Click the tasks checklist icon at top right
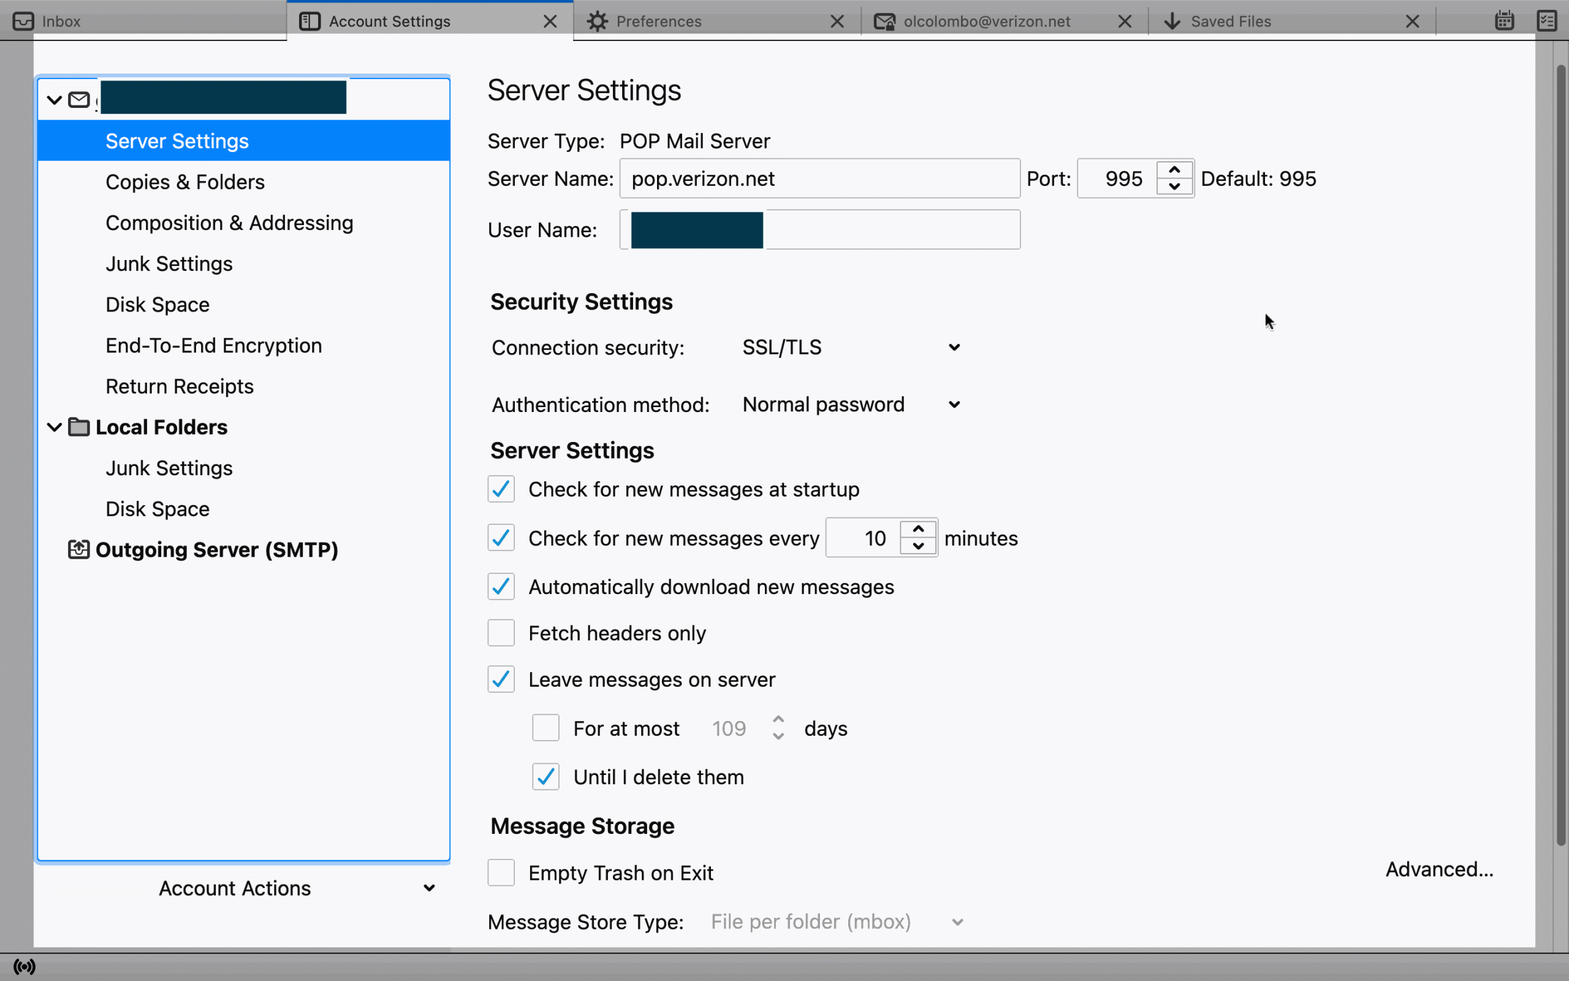 click(x=1547, y=21)
